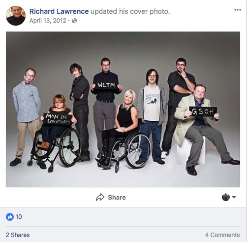
Task: Click the globe public privacy icon
Action: (74, 21)
